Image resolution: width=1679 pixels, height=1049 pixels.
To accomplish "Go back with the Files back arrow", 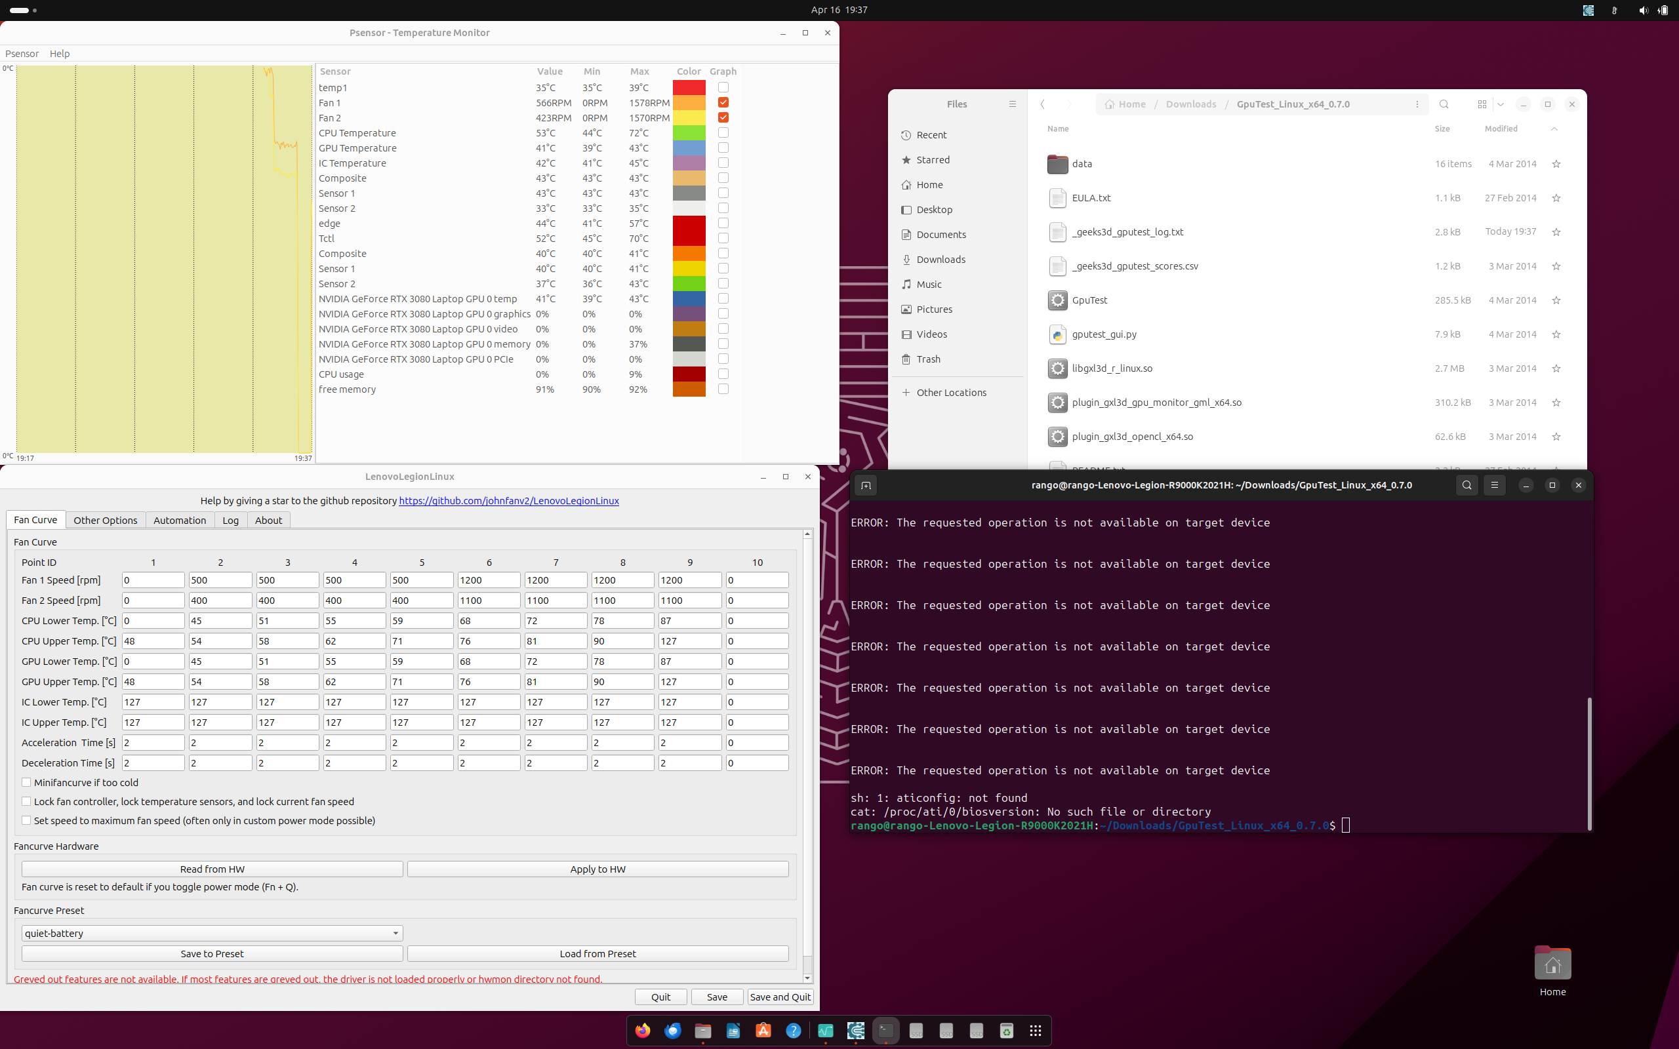I will [1042, 104].
